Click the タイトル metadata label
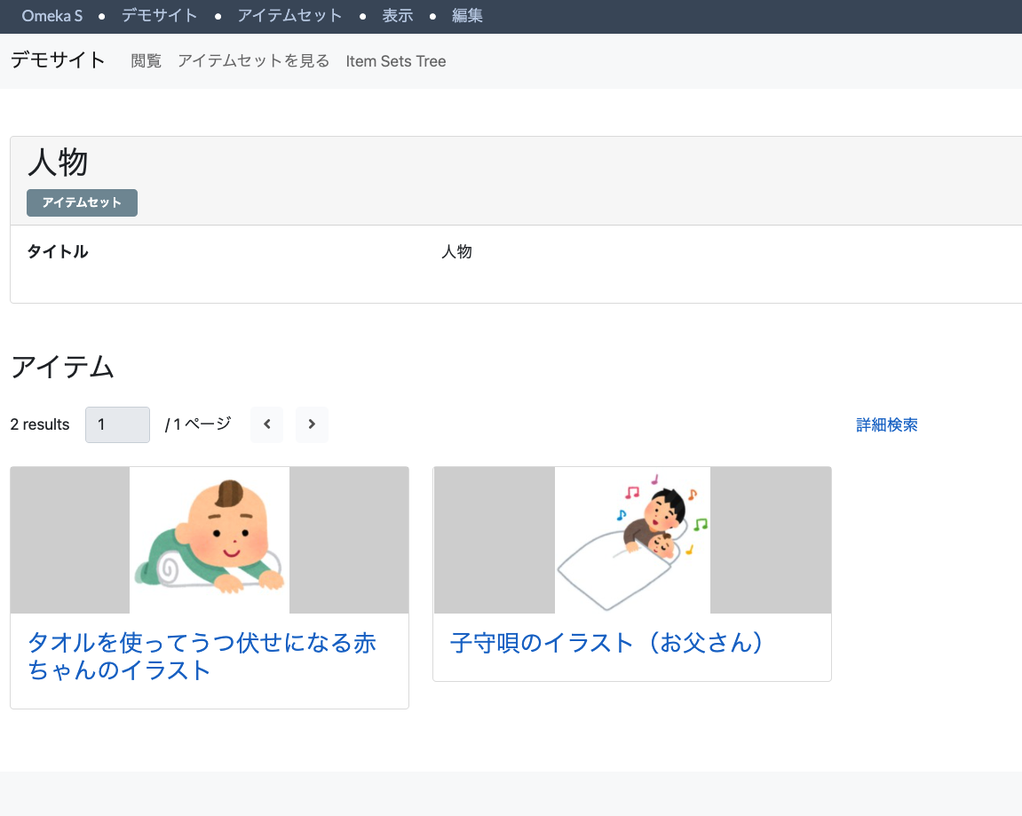This screenshot has width=1022, height=816. 58,251
